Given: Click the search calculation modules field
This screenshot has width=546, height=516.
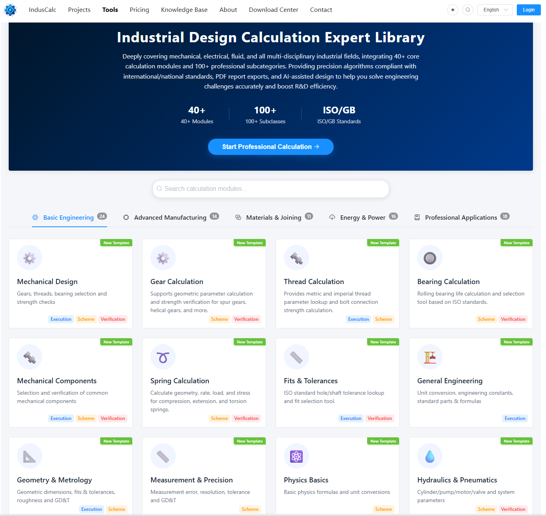Looking at the screenshot, I should tap(270, 189).
